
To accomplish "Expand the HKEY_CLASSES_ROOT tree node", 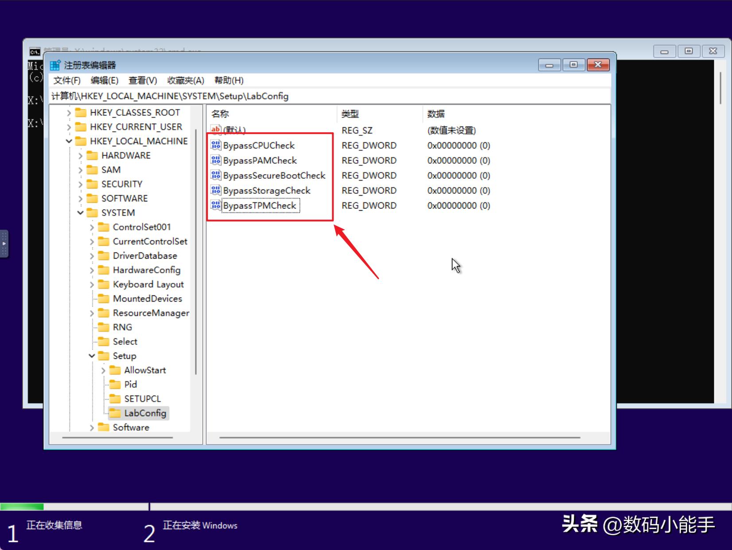I will [69, 113].
